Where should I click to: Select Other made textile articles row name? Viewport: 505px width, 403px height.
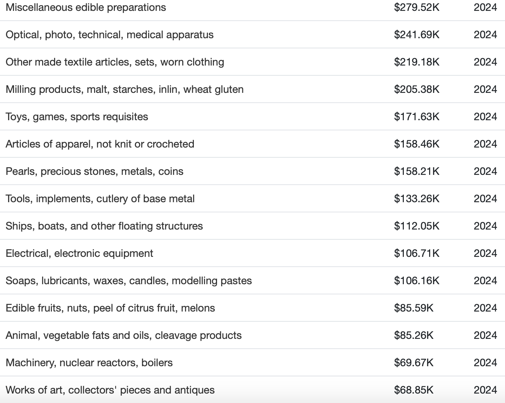click(115, 62)
